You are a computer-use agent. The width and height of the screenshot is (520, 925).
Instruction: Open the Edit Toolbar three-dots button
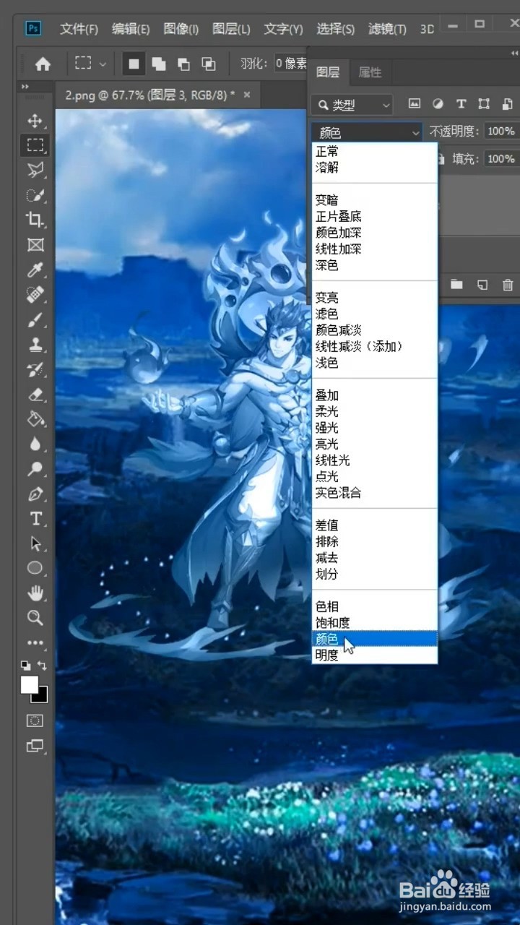click(35, 642)
